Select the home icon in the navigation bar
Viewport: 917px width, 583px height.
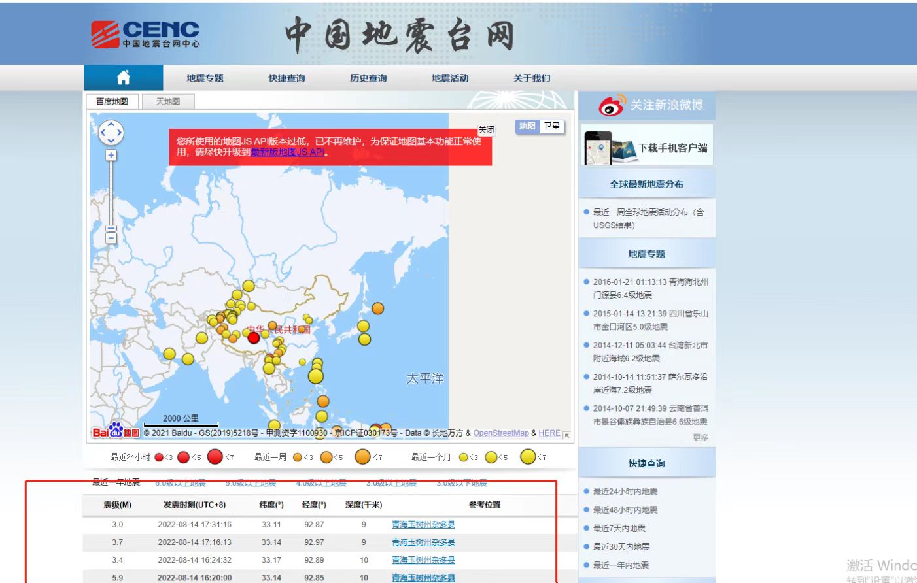point(123,77)
